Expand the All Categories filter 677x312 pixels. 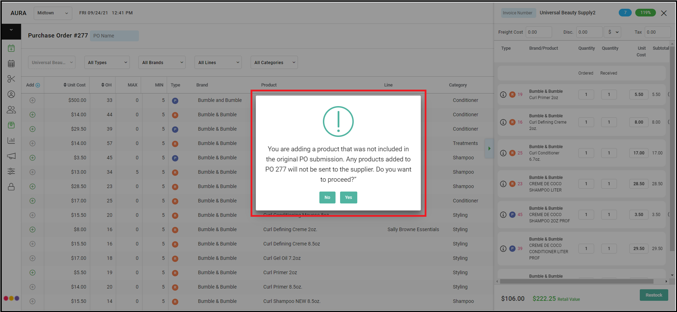click(x=274, y=62)
